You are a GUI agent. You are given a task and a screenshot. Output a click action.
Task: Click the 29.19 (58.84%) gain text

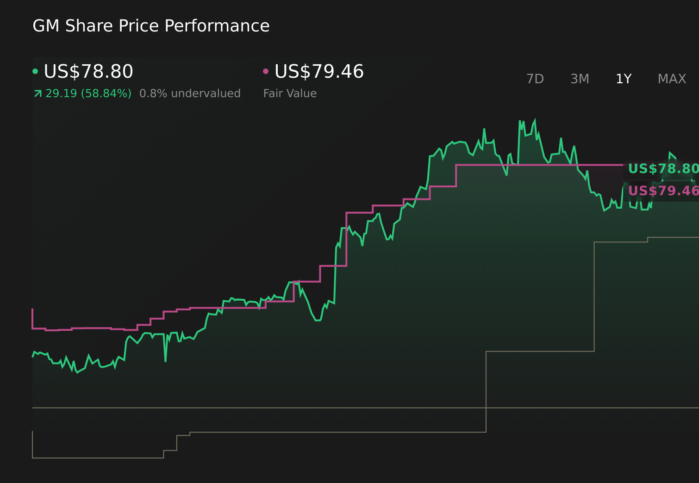88,93
